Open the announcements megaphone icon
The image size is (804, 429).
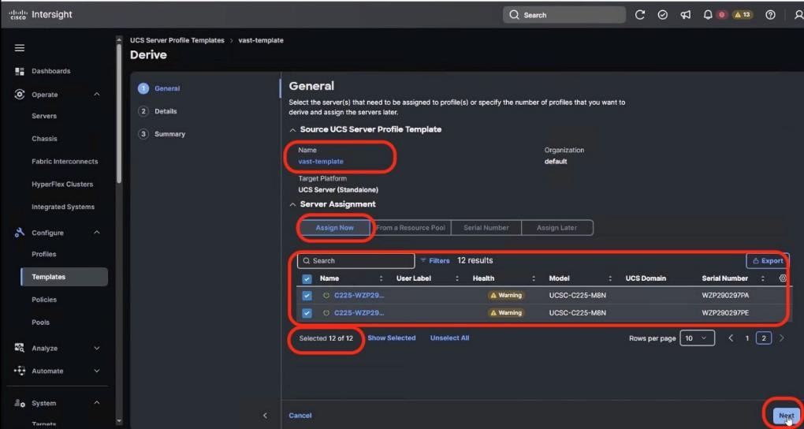point(686,15)
